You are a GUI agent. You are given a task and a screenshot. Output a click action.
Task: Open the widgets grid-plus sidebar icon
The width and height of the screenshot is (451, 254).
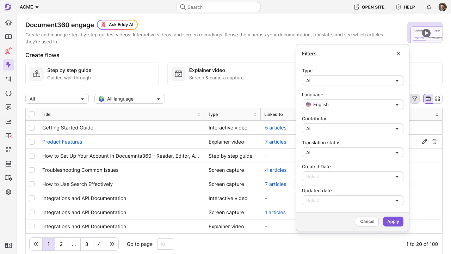8,150
